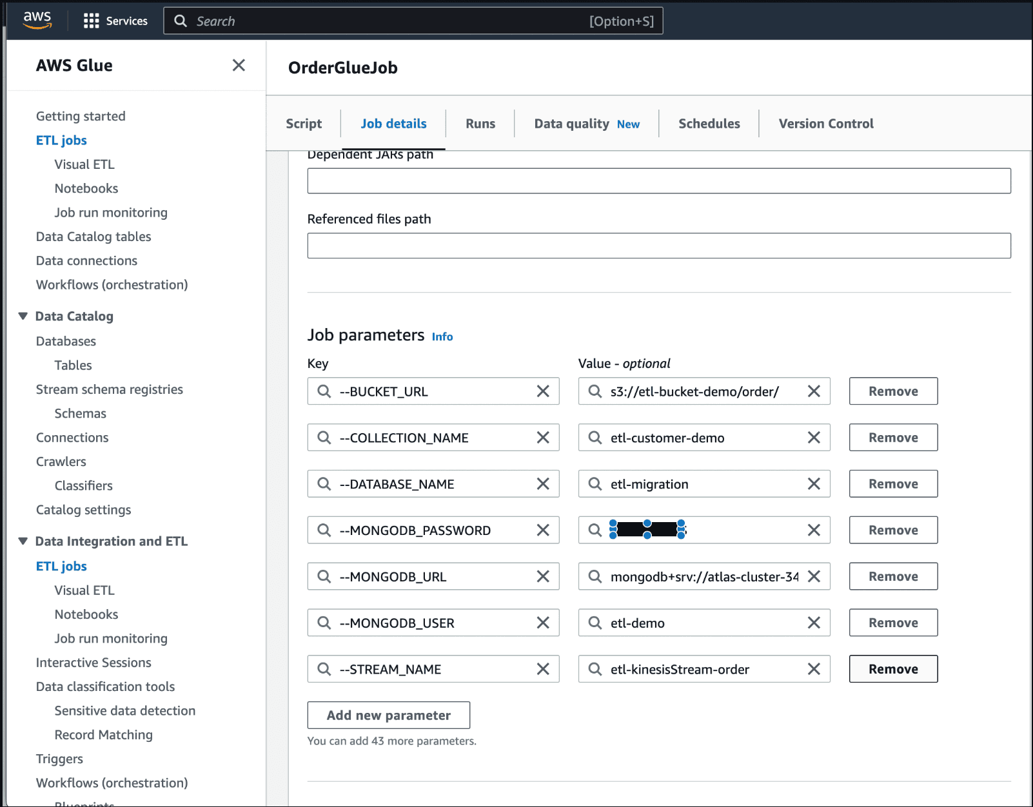Clear the s3://etl-bucket-demo/order/ value
This screenshot has height=807, width=1033.
tap(814, 391)
